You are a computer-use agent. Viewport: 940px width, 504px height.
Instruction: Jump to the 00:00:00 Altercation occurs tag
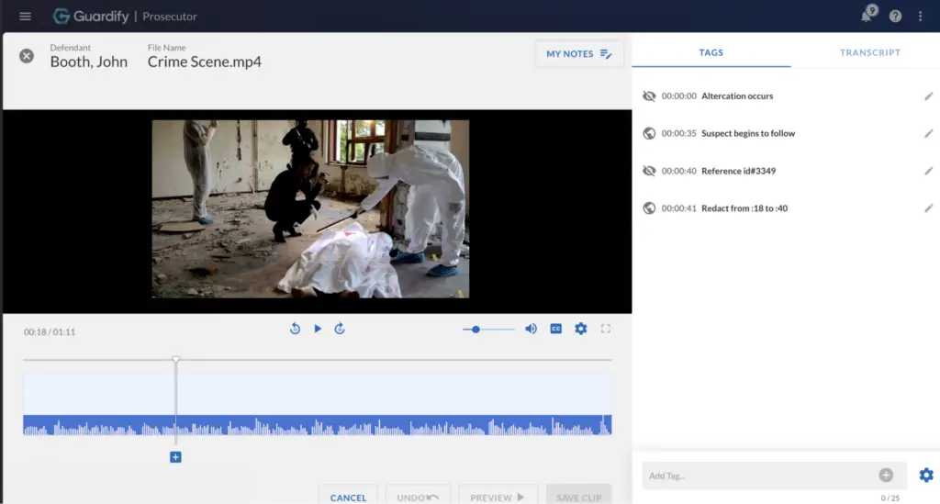(717, 95)
